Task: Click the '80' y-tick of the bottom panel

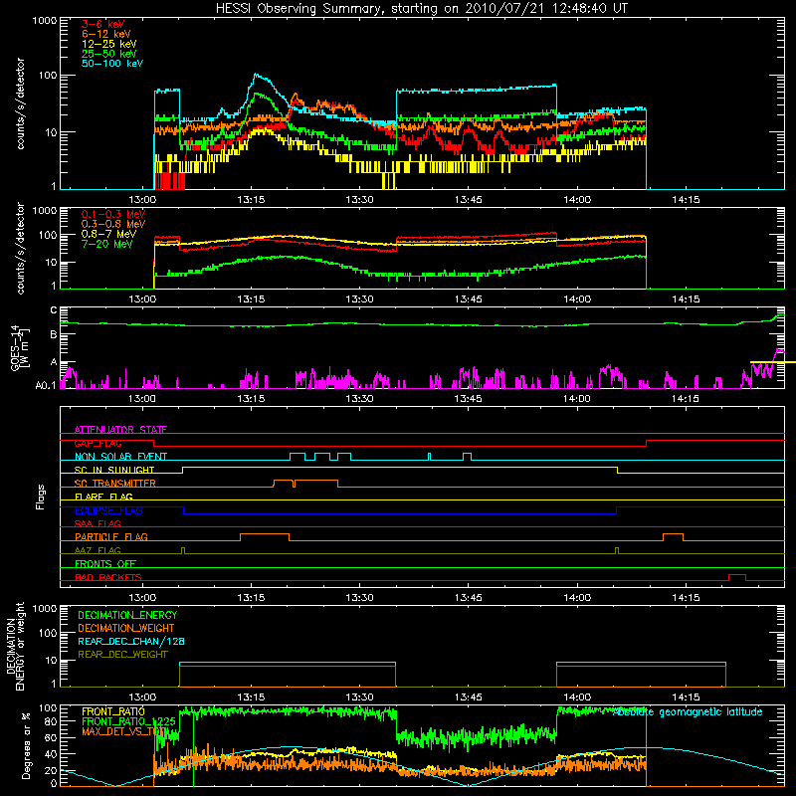Action: coord(51,722)
